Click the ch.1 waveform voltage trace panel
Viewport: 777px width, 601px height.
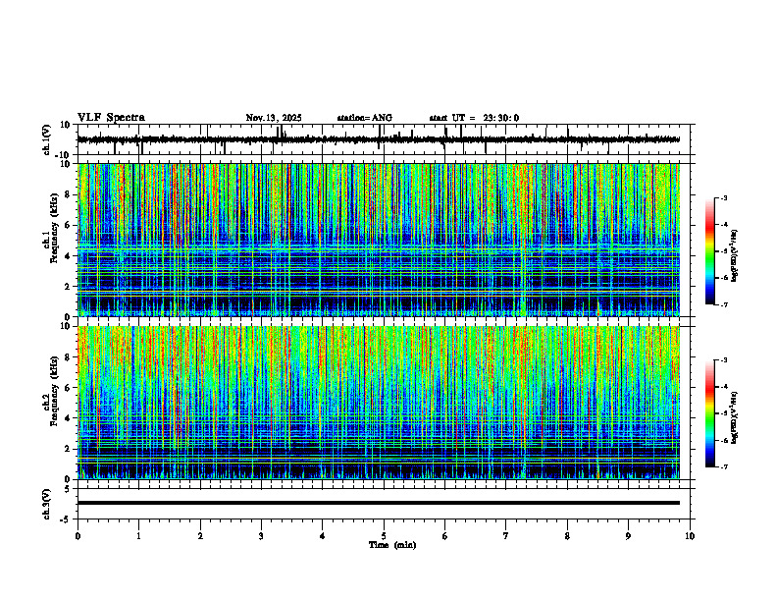[386, 139]
